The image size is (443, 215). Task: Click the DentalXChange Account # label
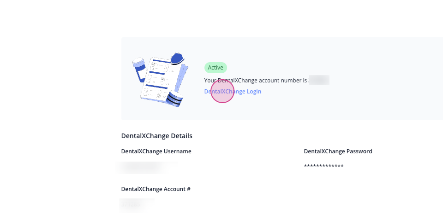[156, 189]
